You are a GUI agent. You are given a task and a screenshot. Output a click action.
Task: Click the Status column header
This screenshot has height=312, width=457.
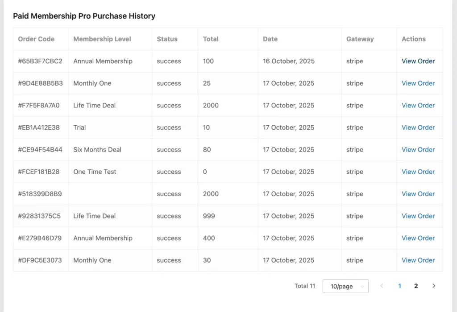coord(167,39)
